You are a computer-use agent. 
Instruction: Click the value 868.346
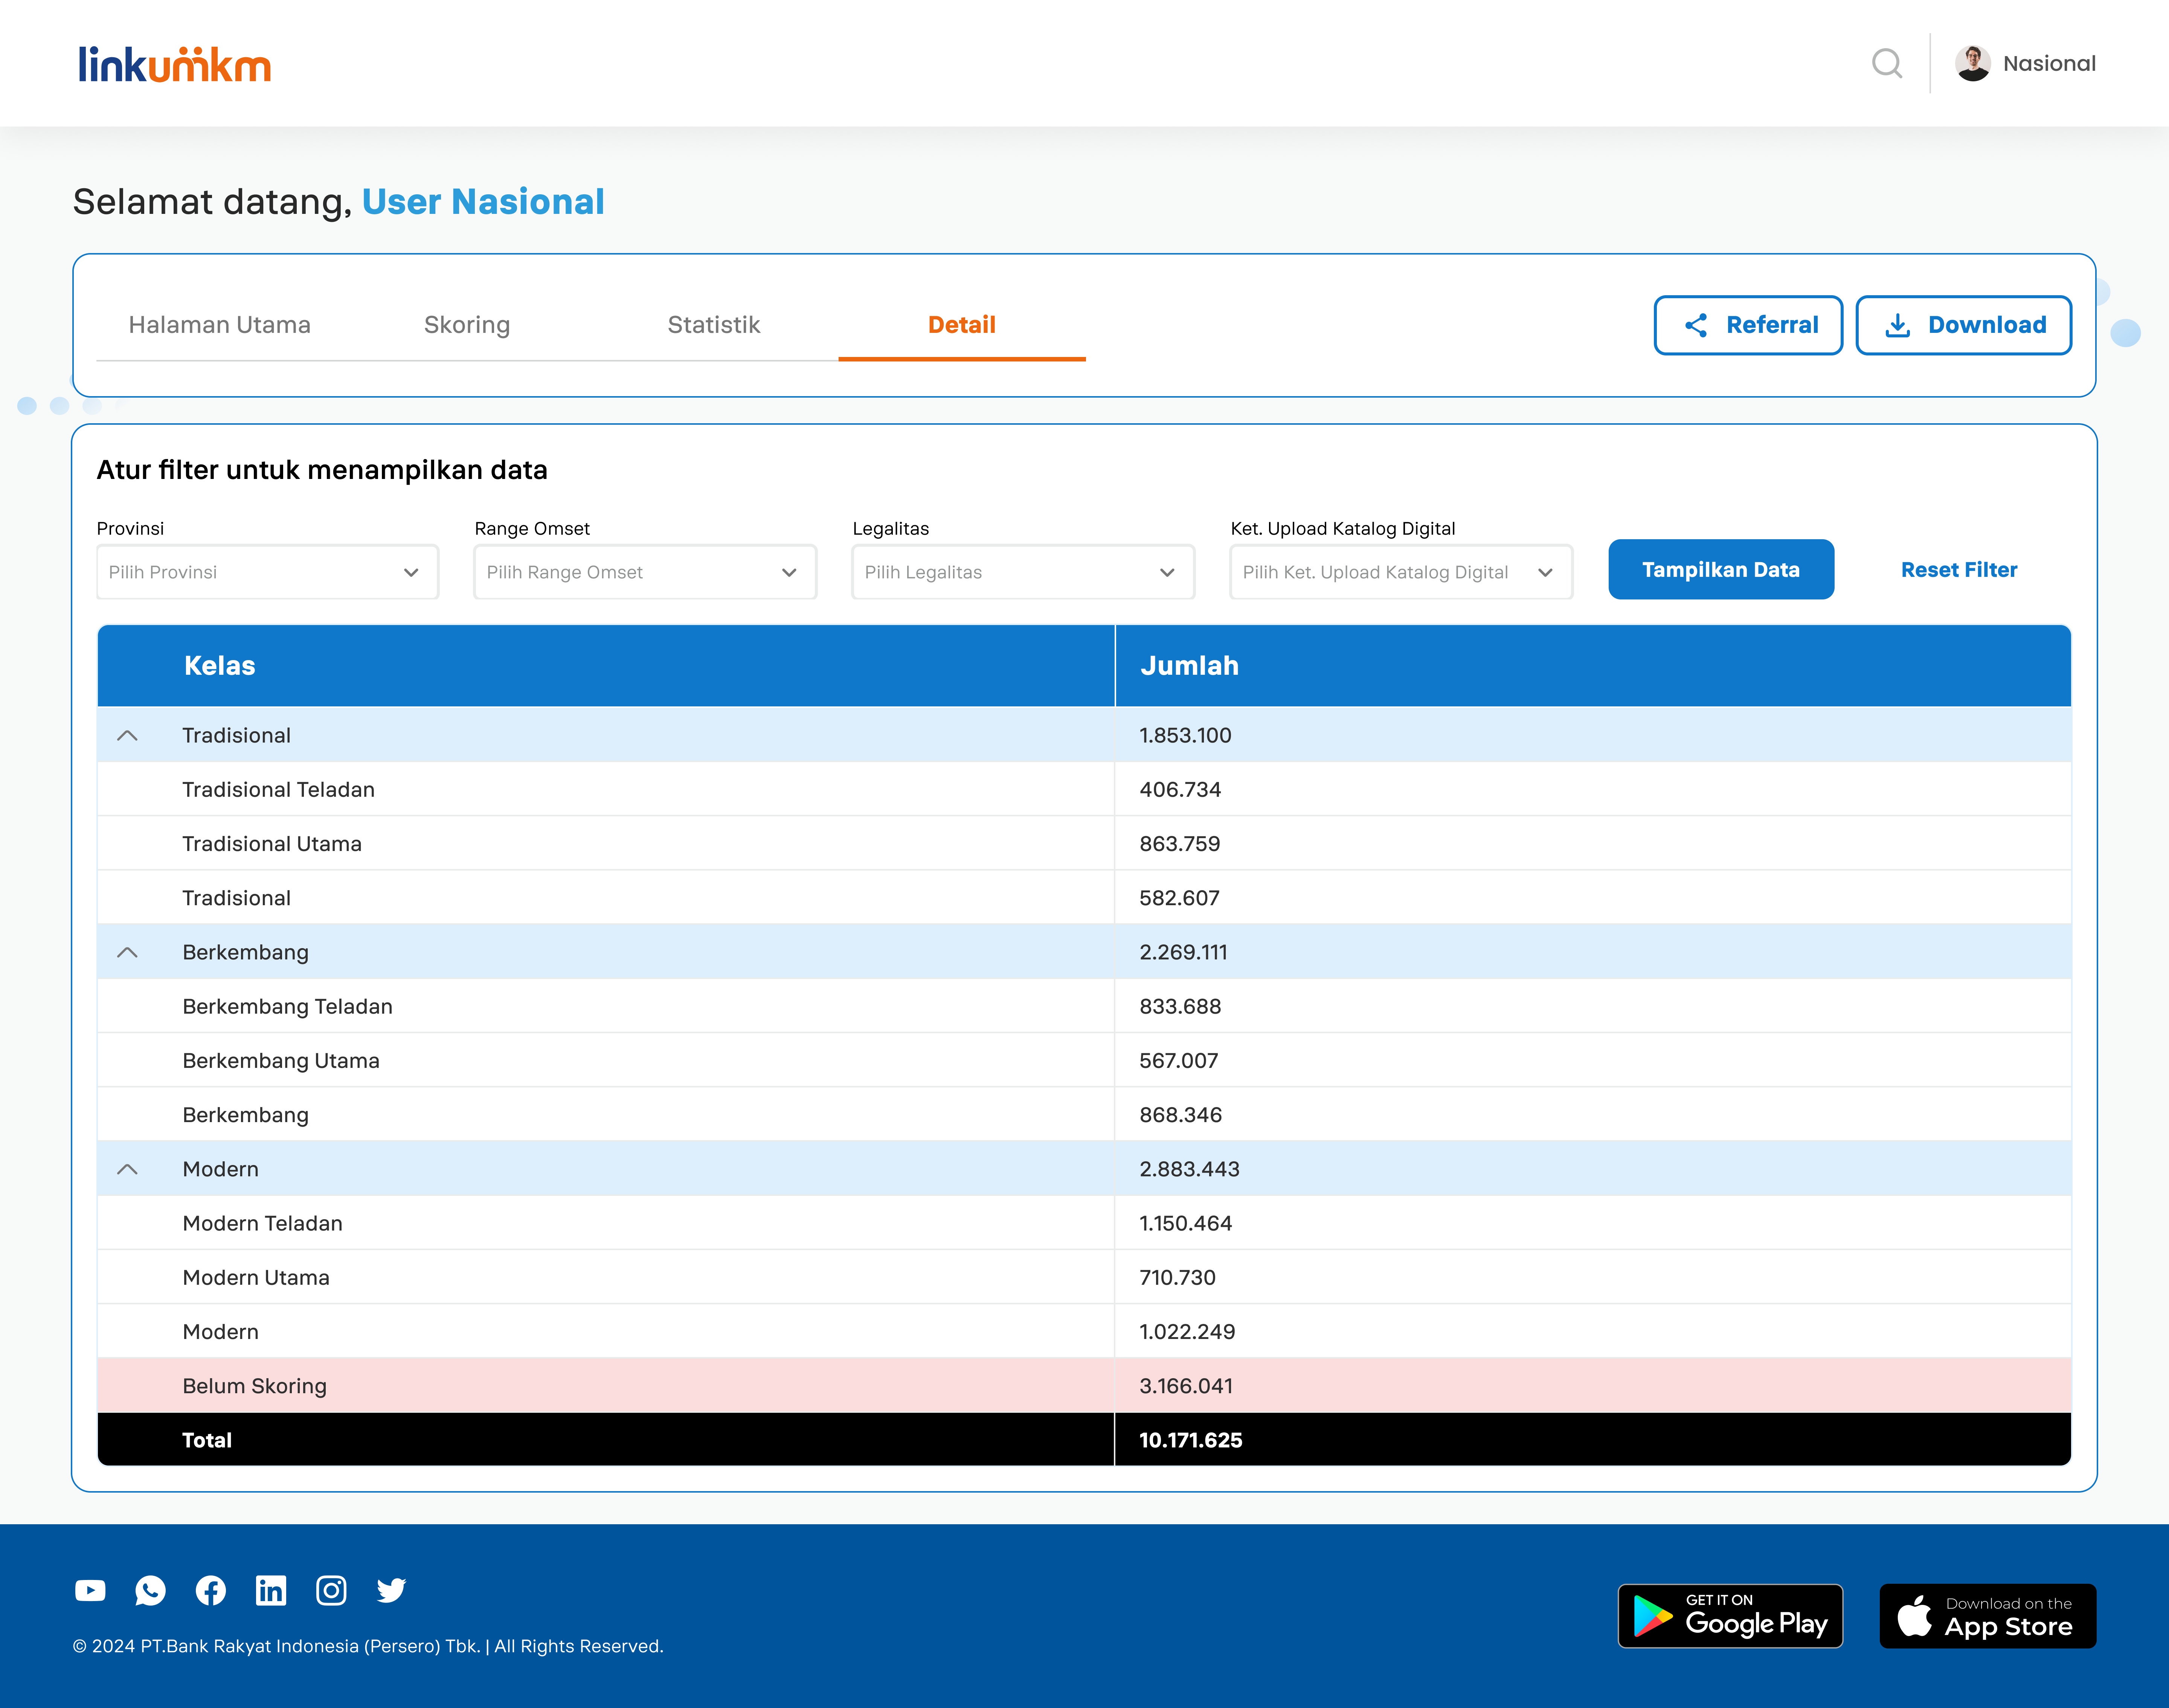1180,1115
